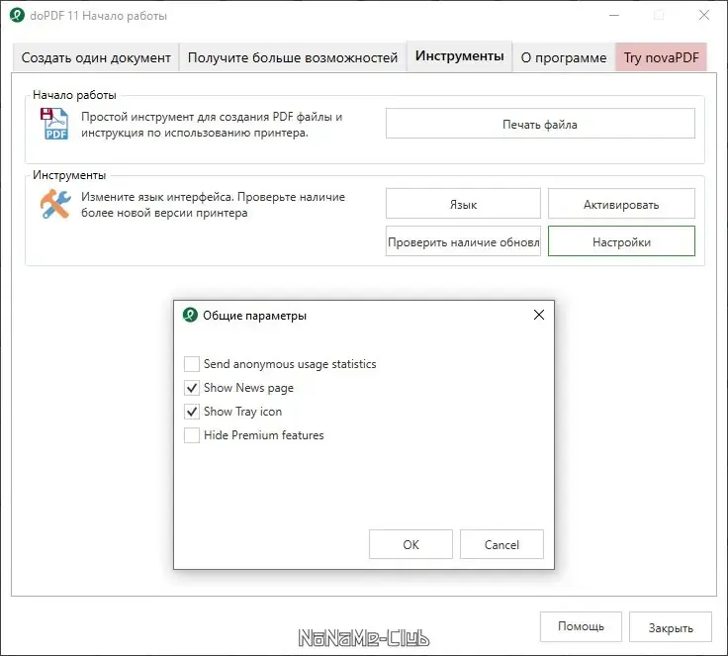The image size is (728, 656).
Task: Click the Помощь help button
Action: [581, 627]
